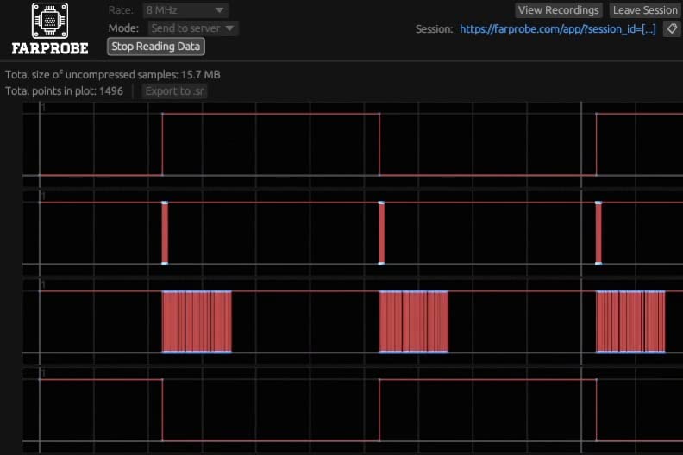Select the first rising edge in top channel
The image size is (683, 455).
(162, 144)
